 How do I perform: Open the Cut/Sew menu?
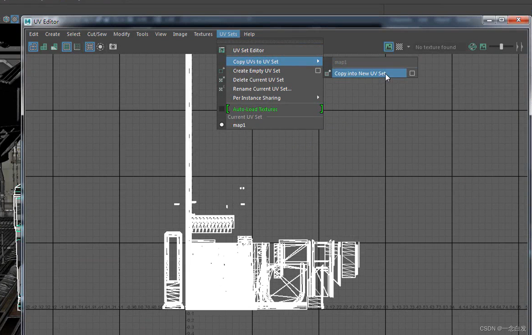click(x=97, y=34)
